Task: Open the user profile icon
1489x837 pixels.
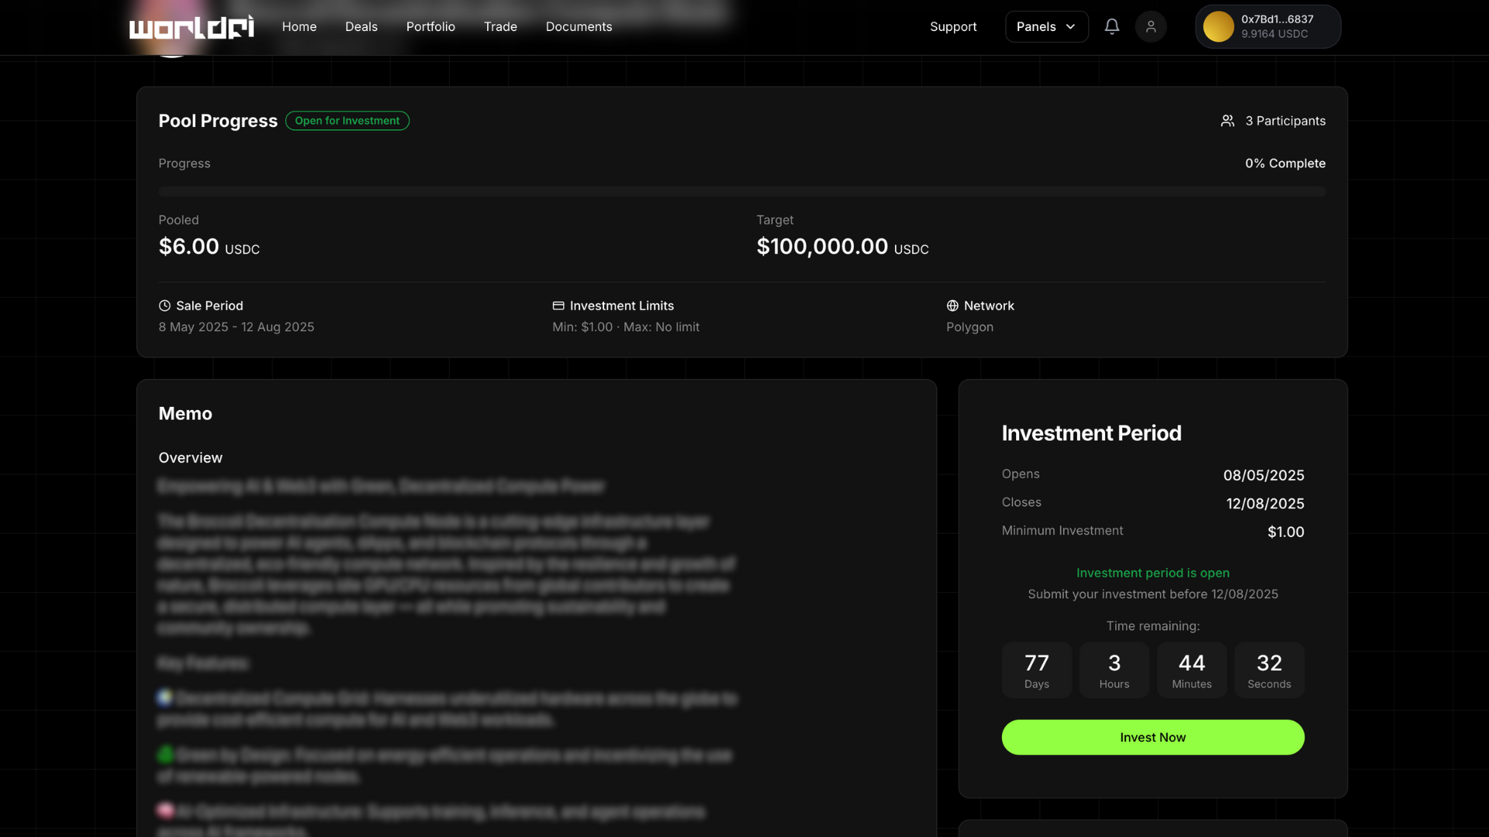Action: (1151, 26)
